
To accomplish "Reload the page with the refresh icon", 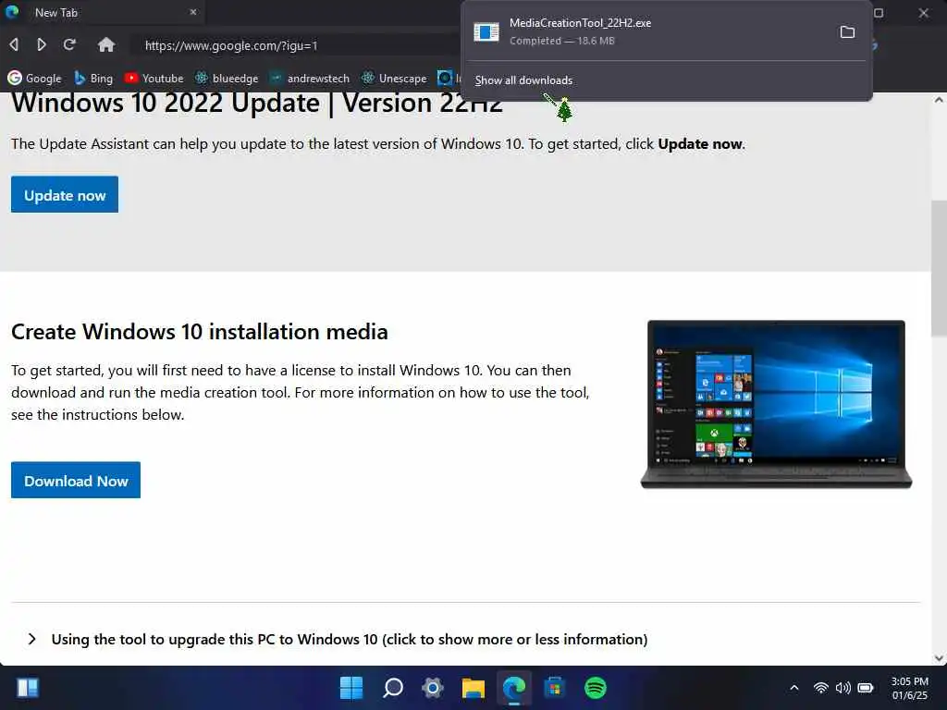I will click(69, 44).
